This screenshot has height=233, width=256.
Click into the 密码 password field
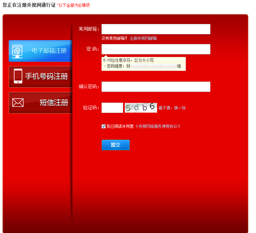(x=156, y=49)
